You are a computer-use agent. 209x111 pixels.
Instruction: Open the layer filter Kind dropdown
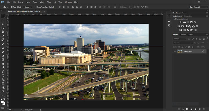[180, 39]
